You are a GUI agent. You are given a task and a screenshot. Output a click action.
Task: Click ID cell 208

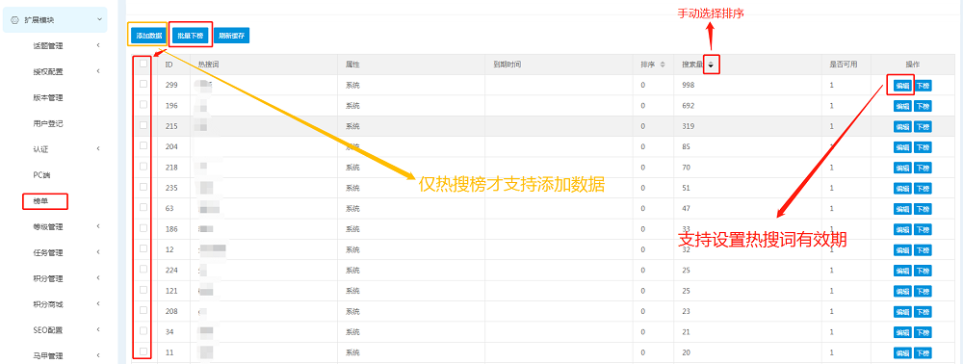pyautogui.click(x=171, y=312)
